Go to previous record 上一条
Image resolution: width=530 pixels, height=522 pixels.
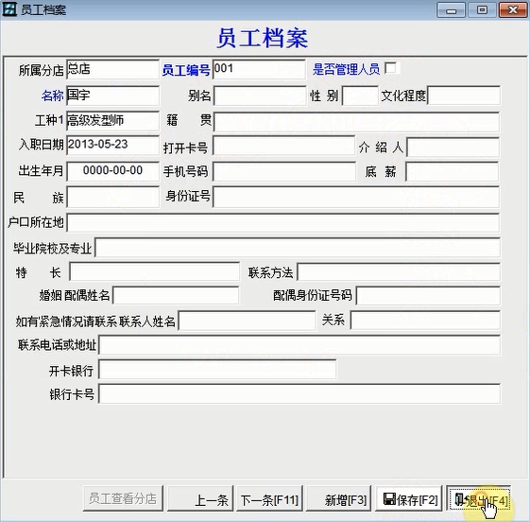(x=200, y=498)
